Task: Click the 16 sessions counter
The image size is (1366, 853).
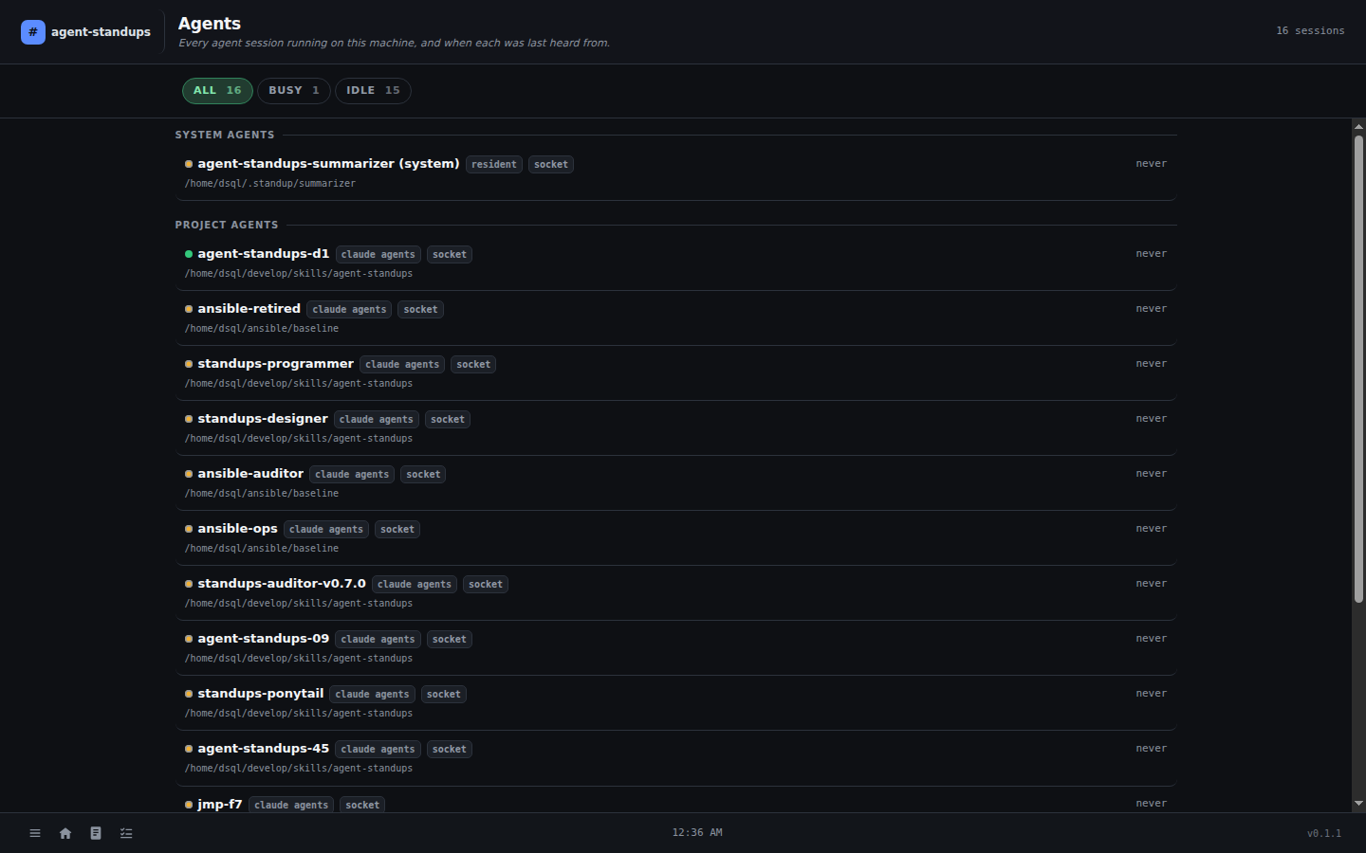Action: [x=1310, y=31]
